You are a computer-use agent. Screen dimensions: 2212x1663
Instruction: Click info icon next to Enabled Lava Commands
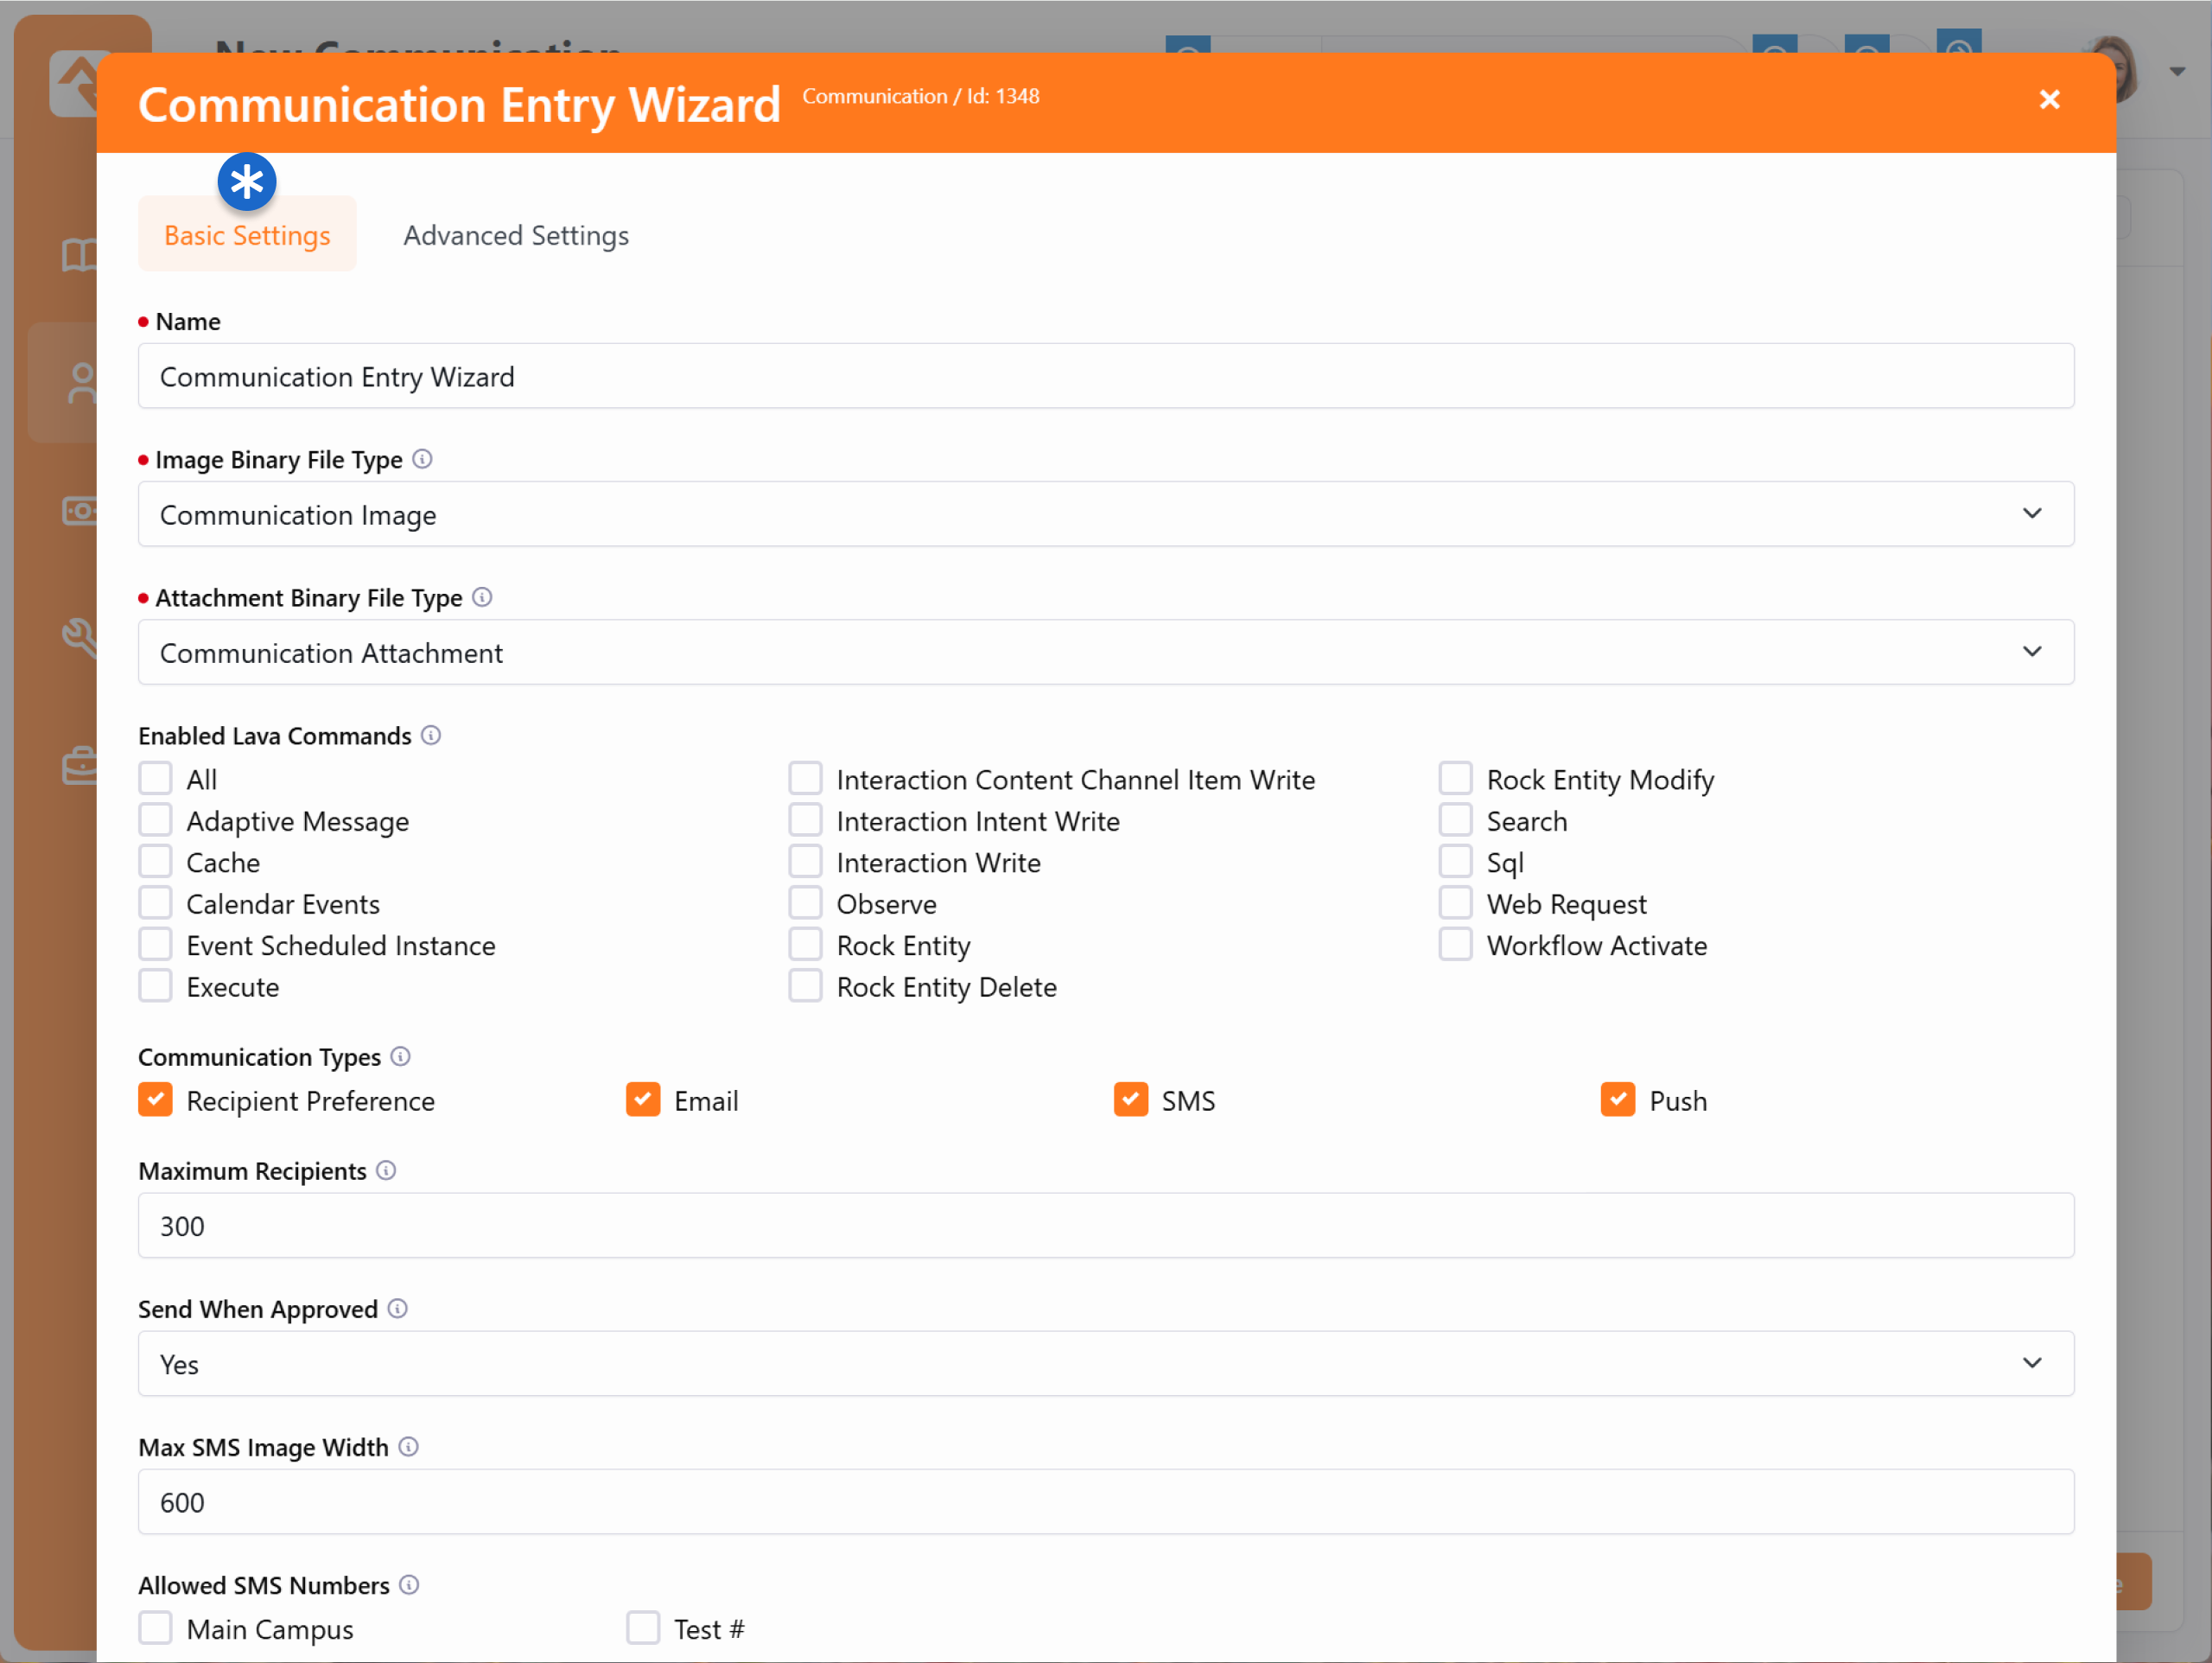[x=431, y=736]
